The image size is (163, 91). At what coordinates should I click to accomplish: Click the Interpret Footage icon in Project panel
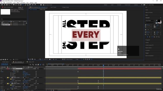1,60
